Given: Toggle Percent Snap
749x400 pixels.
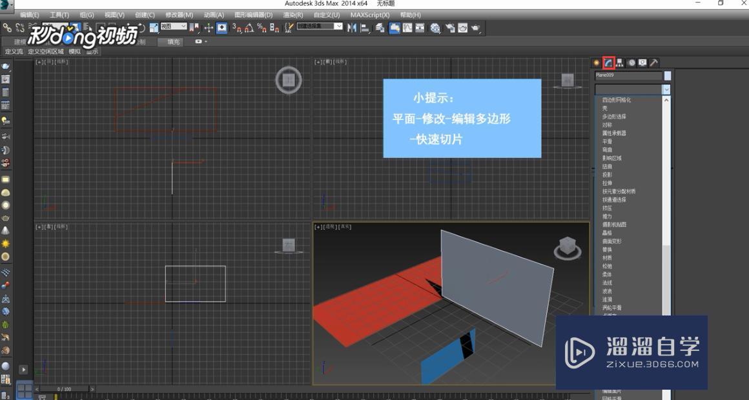Looking at the screenshot, I should click(x=261, y=28).
